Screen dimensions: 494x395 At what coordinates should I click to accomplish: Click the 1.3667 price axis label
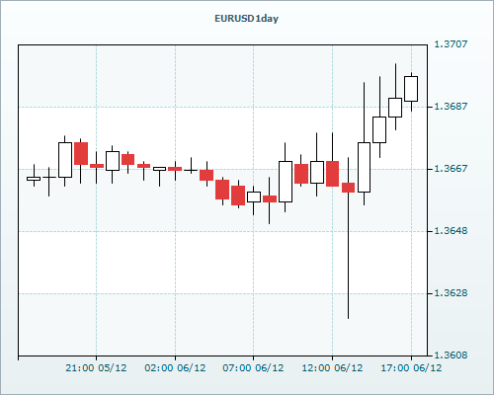tap(451, 169)
